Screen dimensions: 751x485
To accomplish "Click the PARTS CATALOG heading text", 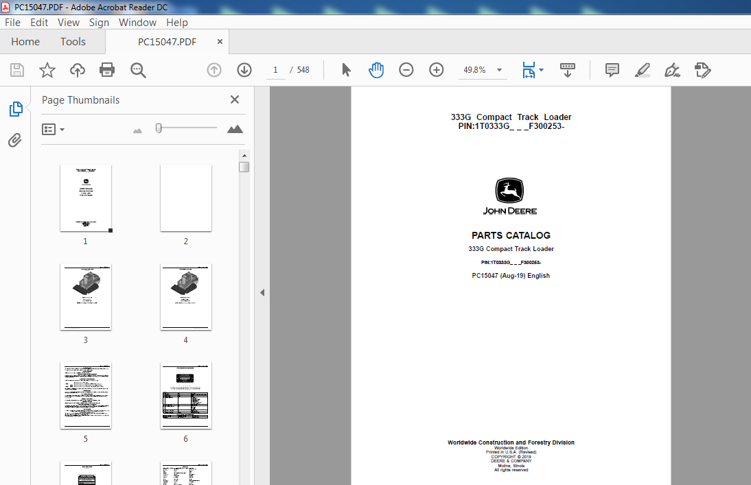I will [511, 235].
